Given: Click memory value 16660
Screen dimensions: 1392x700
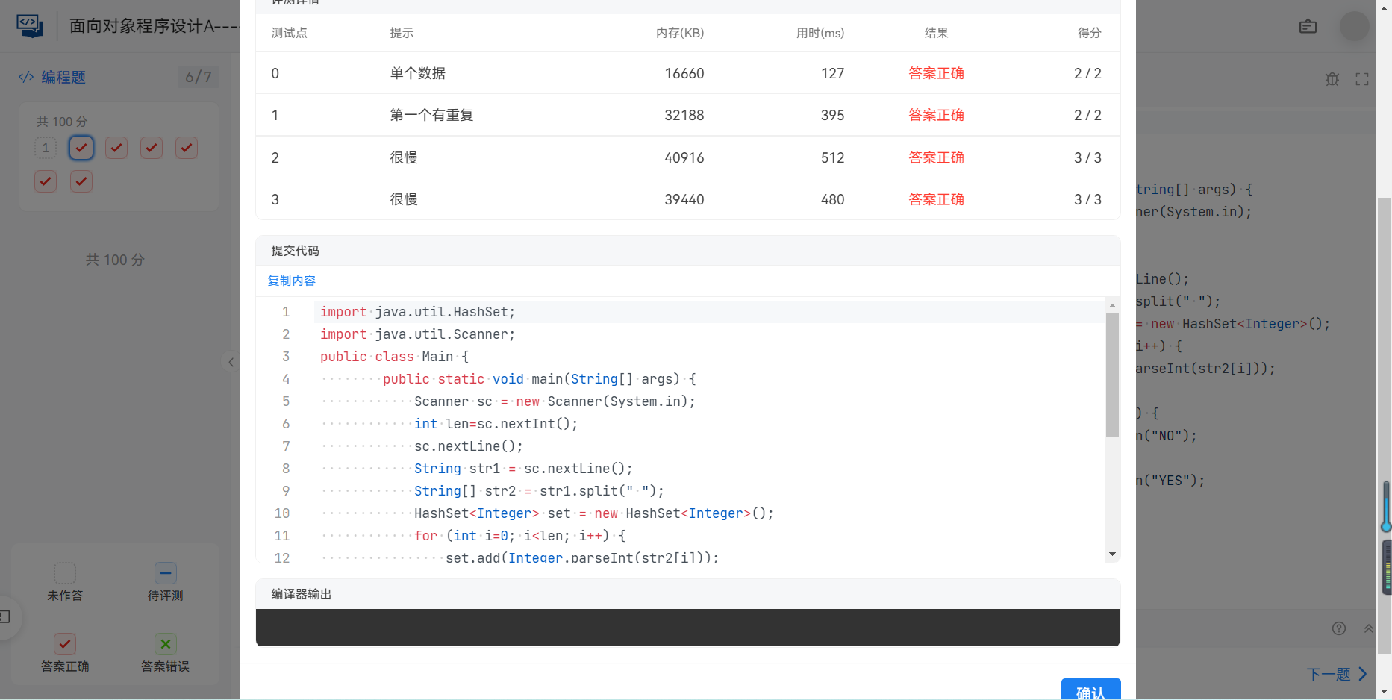Looking at the screenshot, I should (x=684, y=73).
